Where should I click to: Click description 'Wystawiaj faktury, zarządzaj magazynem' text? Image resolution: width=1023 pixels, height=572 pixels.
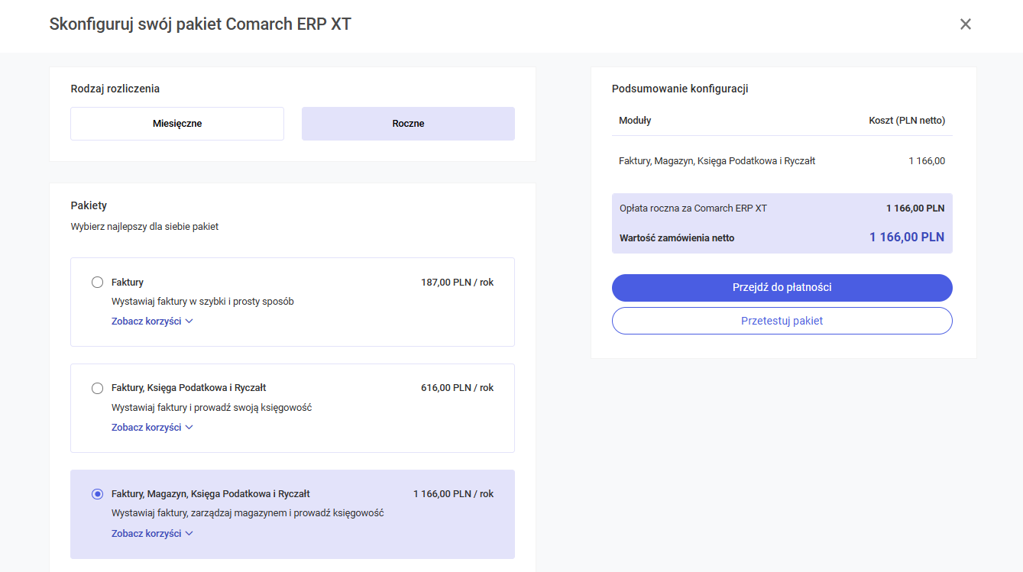[x=248, y=513]
